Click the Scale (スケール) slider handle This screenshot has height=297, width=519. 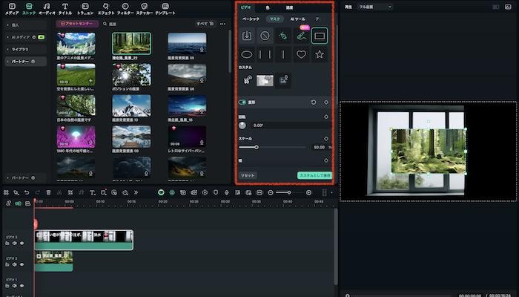(x=257, y=147)
